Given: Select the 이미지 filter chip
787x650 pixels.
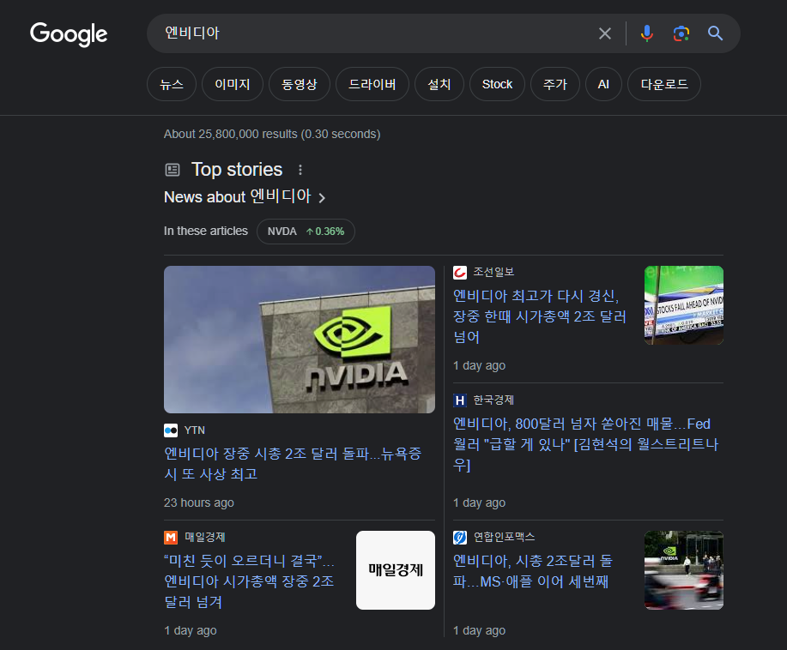Looking at the screenshot, I should click(x=233, y=84).
